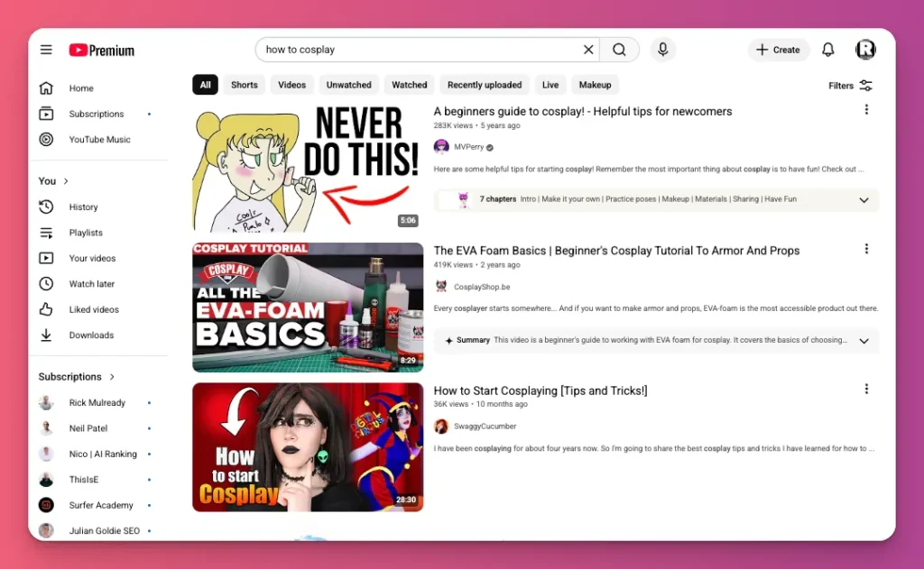The width and height of the screenshot is (924, 569).
Task: Click the Create button
Action: coord(778,50)
